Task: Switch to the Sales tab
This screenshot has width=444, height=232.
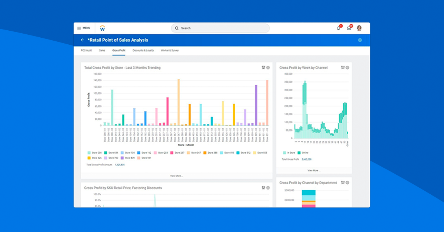Action: click(102, 50)
